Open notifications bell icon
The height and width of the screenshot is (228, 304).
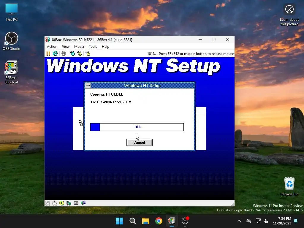(x=296, y=221)
